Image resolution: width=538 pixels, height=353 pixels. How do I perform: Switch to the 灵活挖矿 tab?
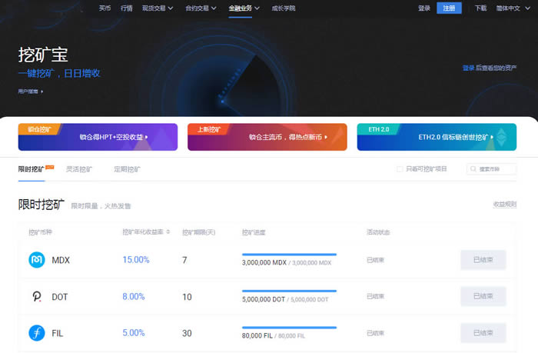point(78,169)
